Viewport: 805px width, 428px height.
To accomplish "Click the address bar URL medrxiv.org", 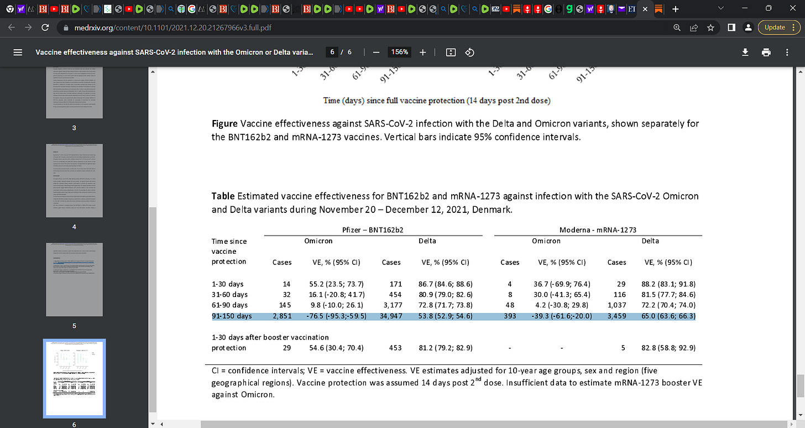I will click(172, 27).
